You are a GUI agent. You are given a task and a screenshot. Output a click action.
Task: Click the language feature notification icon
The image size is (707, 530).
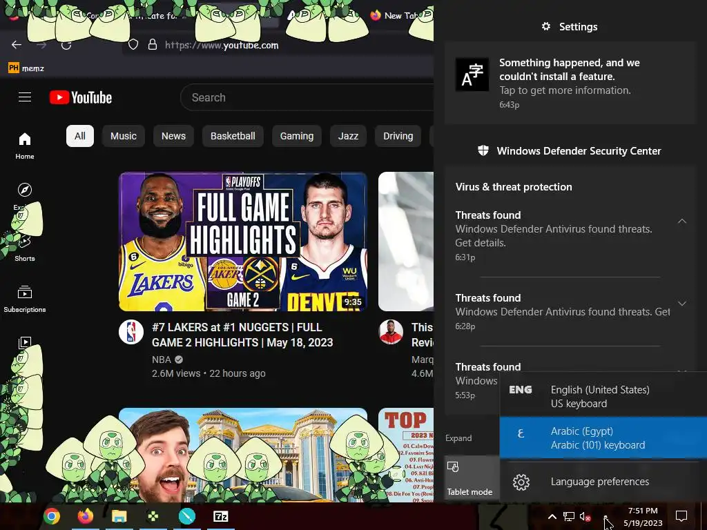[x=472, y=75]
